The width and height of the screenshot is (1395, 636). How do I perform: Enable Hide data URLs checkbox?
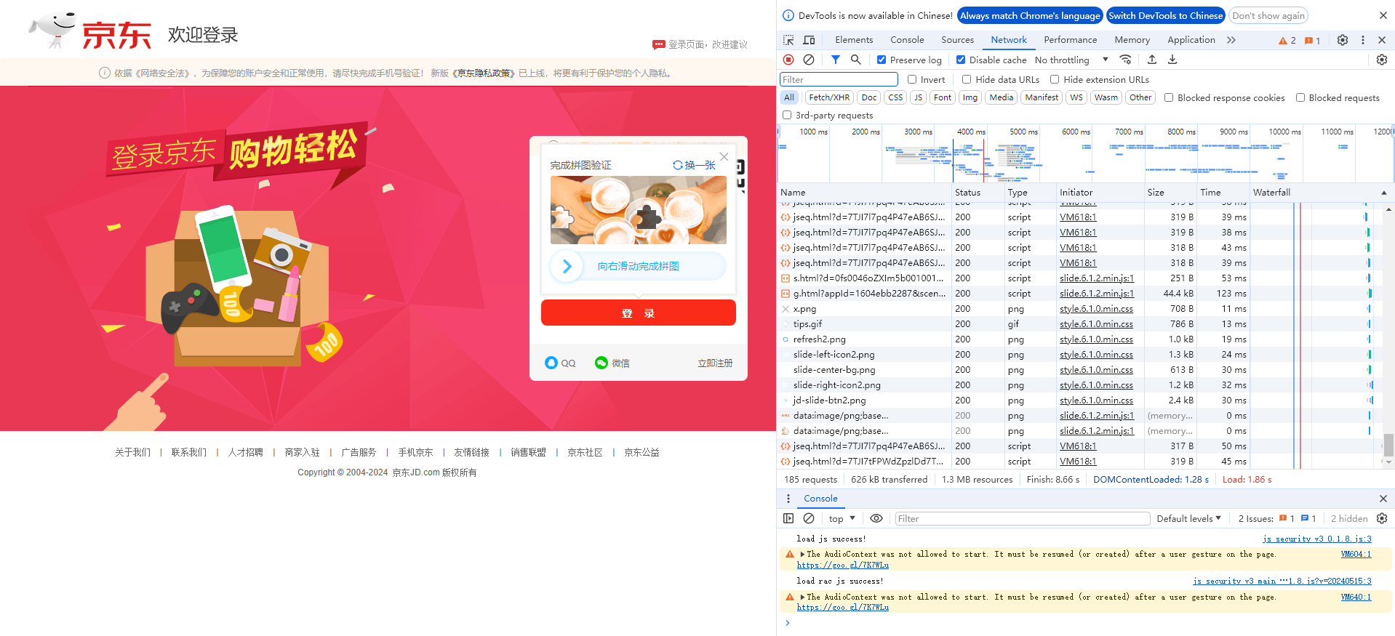click(967, 79)
